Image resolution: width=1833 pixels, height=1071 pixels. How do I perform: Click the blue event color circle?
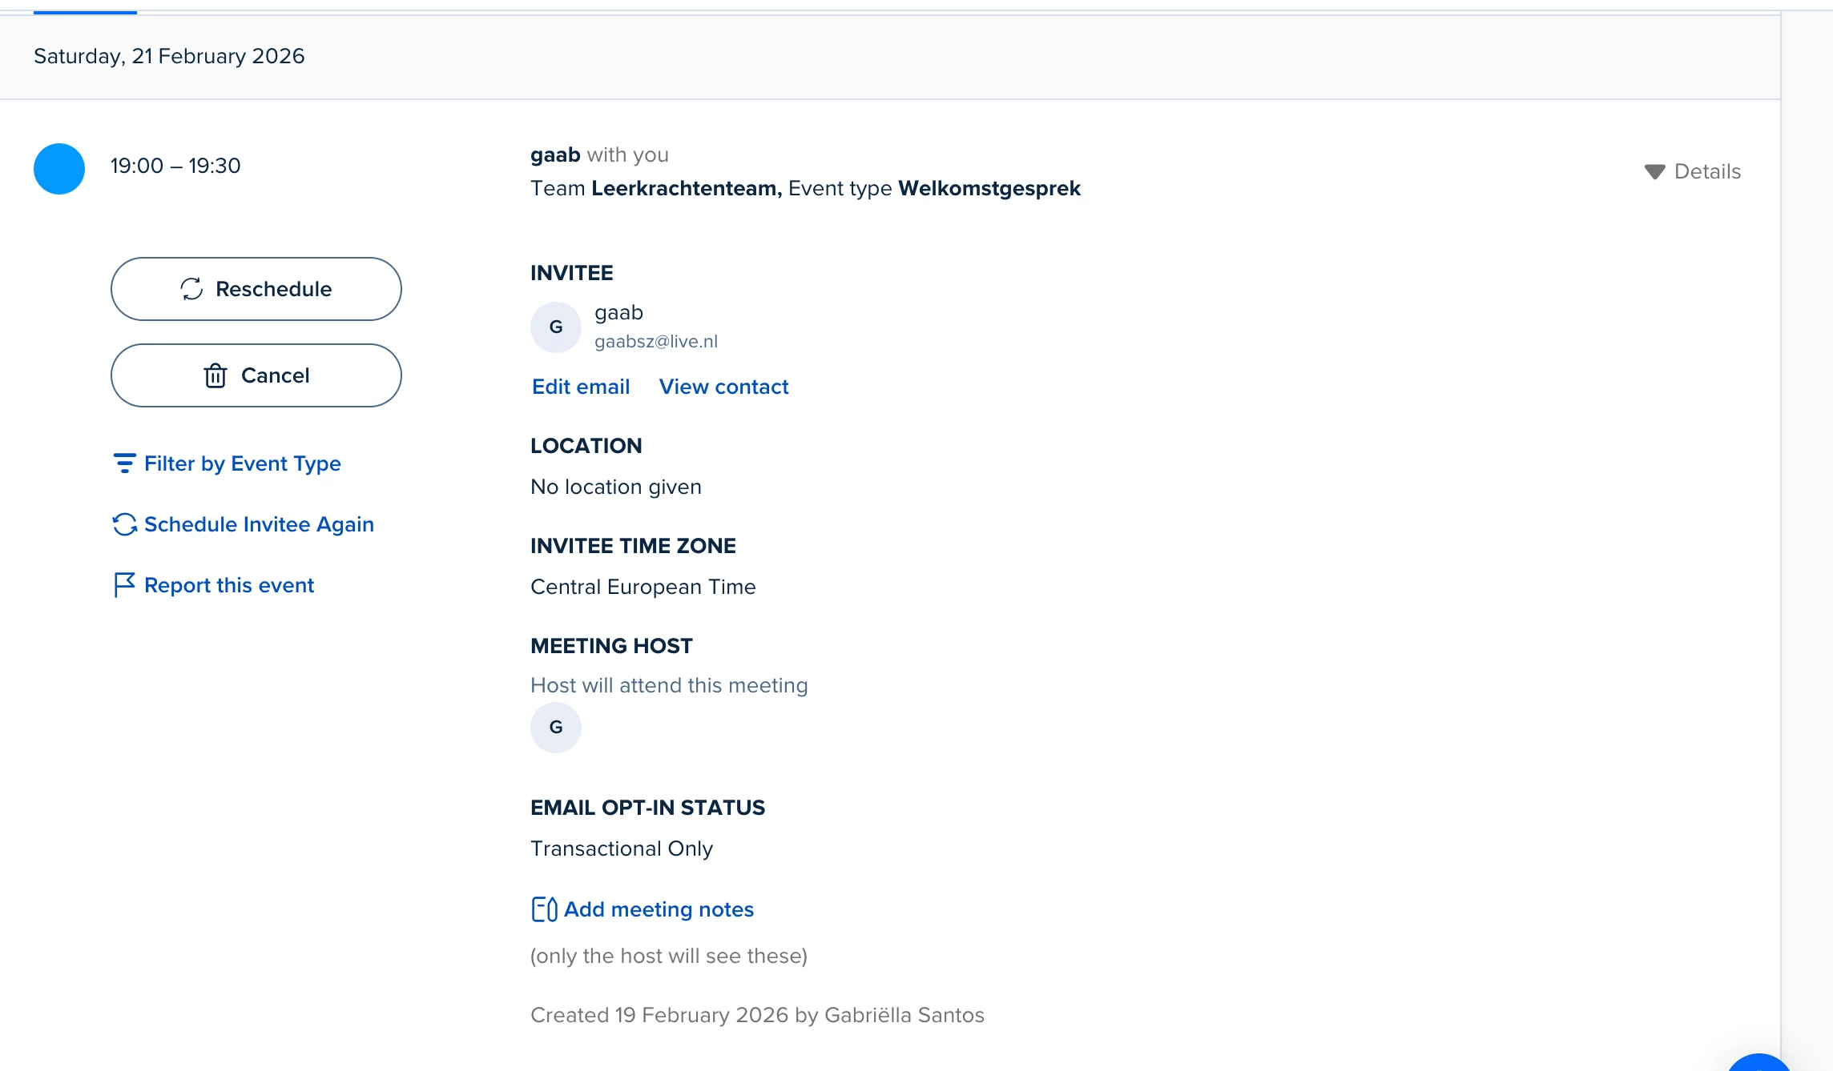coord(59,169)
